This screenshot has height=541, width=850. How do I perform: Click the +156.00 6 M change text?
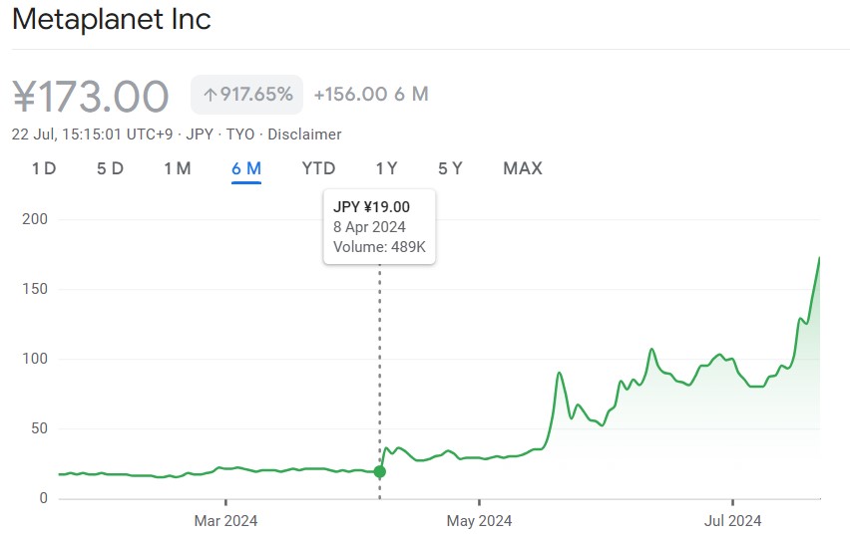[x=371, y=95]
